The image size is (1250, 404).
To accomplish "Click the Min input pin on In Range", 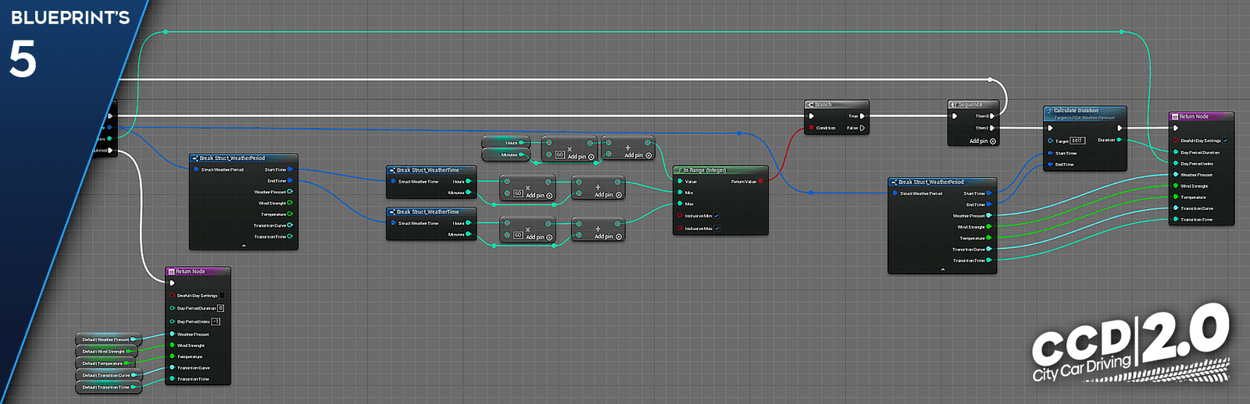I will click(x=680, y=193).
